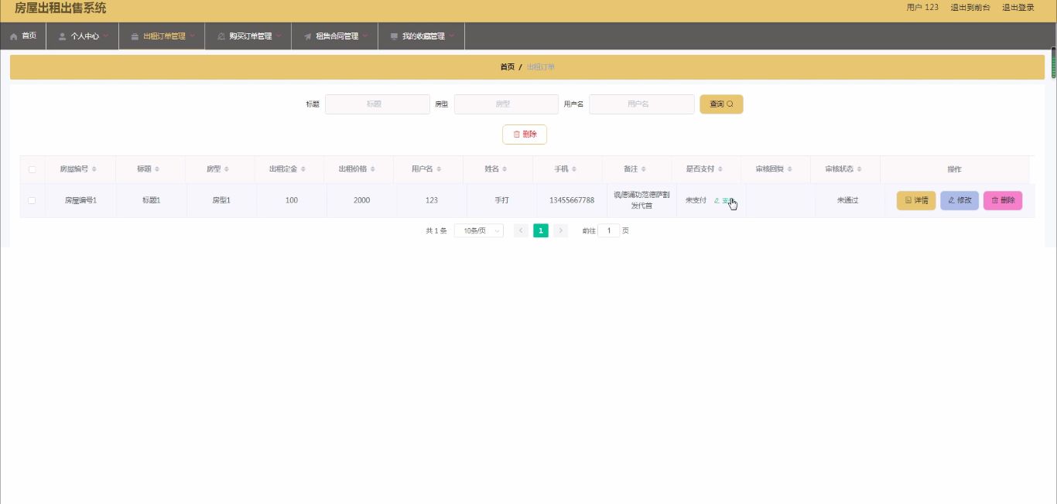The image size is (1057, 504).
Task: Click the person icon beside 个人中心
Action: pyautogui.click(x=63, y=36)
